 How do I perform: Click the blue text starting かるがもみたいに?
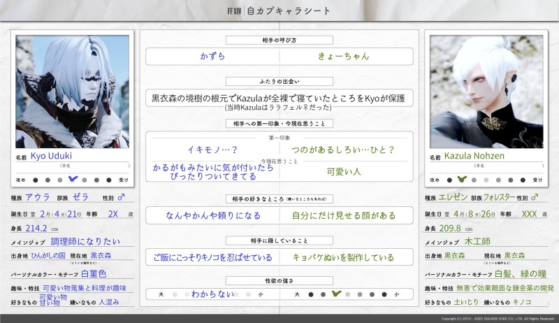pos(213,172)
